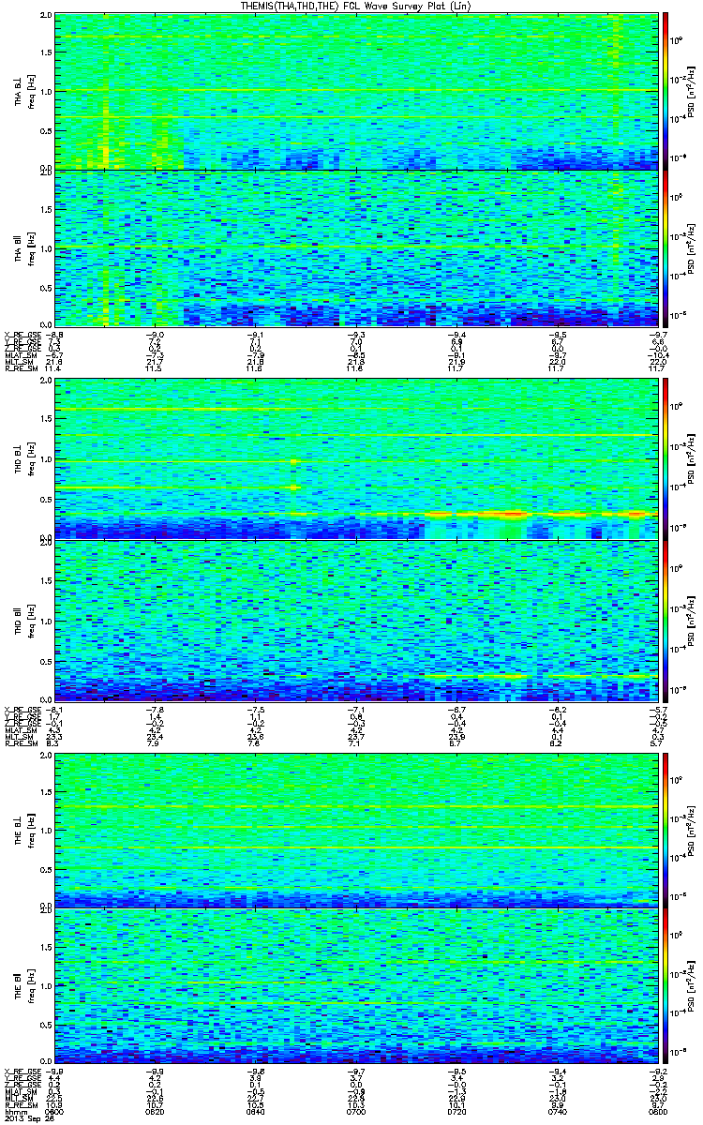Viewport: 703px width, 1125px height.
Task: Click the '0740' time tick label
Action: point(557,1110)
